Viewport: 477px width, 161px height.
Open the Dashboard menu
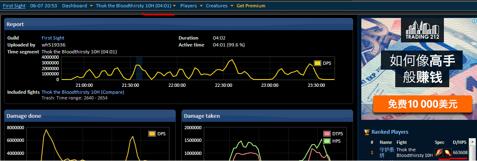point(74,6)
